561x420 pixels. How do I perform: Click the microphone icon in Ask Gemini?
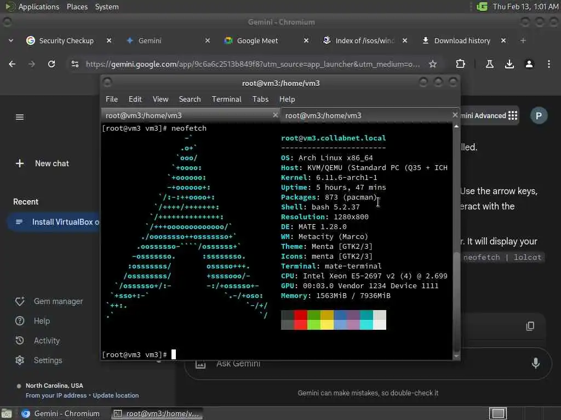tap(536, 363)
